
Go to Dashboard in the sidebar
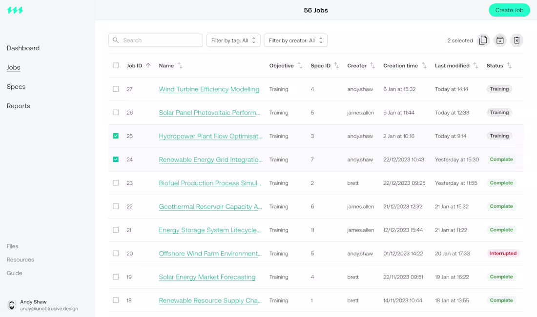tap(23, 48)
